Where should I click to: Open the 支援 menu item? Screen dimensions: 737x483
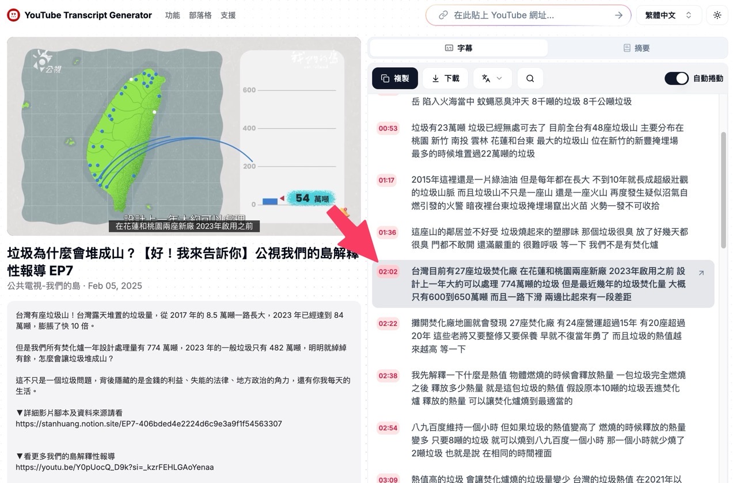(228, 16)
